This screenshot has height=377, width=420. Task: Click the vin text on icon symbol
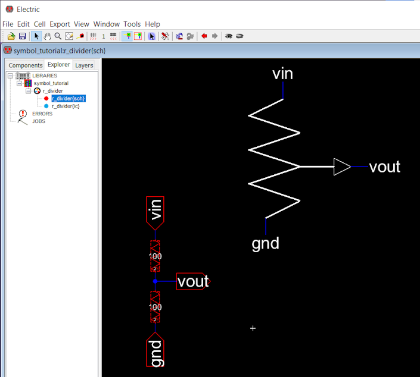[282, 74]
